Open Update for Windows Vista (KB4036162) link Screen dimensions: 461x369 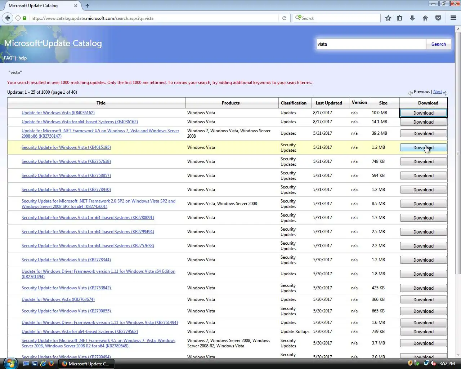pyautogui.click(x=58, y=113)
